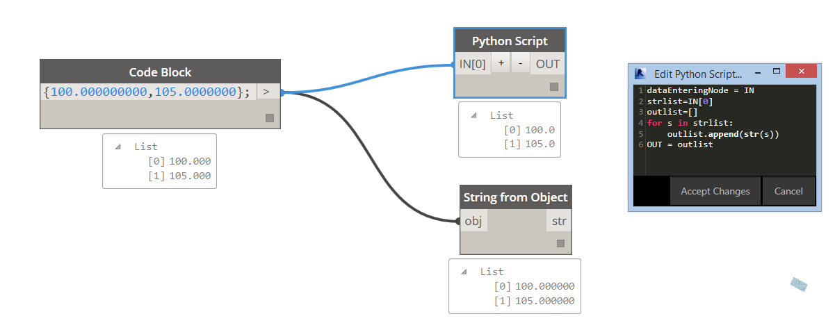Click Accept Changes button

(x=715, y=191)
